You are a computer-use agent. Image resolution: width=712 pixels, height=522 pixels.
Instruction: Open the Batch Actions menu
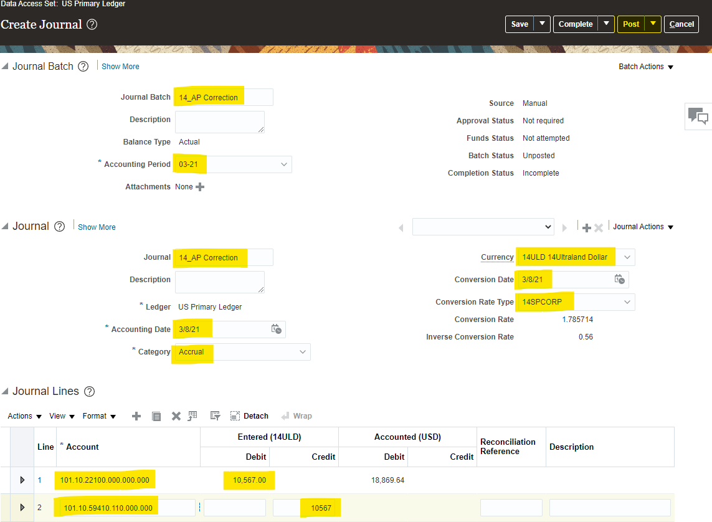[x=646, y=67]
